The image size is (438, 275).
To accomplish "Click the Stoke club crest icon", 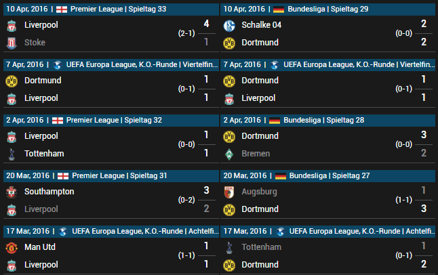I will coord(12,43).
